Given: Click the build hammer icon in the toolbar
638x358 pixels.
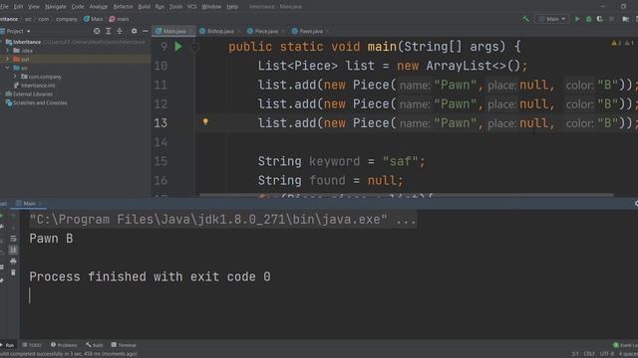Looking at the screenshot, I should click(x=525, y=19).
